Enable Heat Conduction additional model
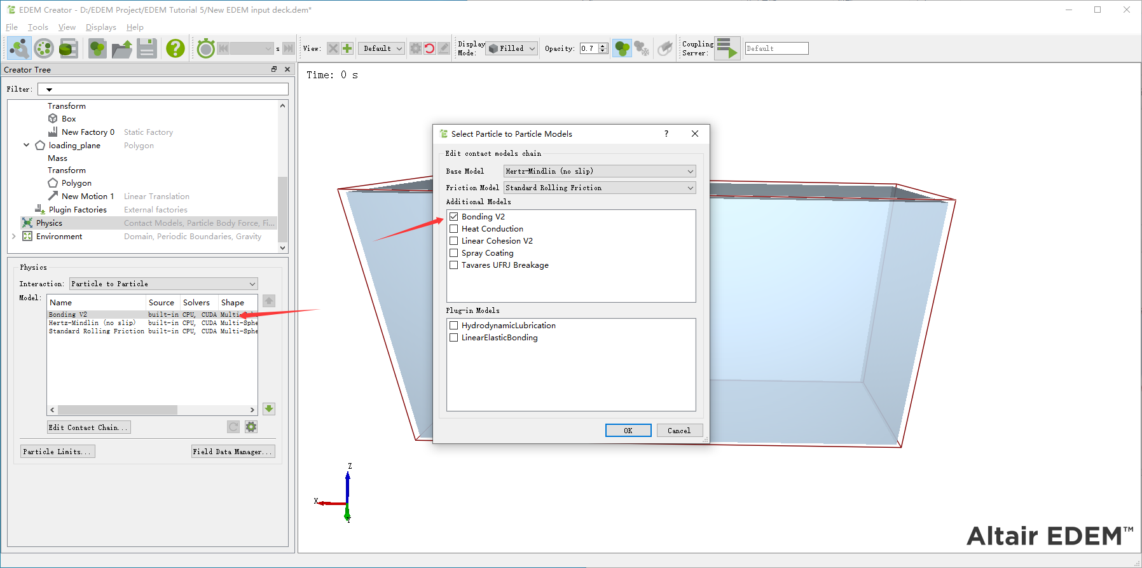 coord(454,229)
